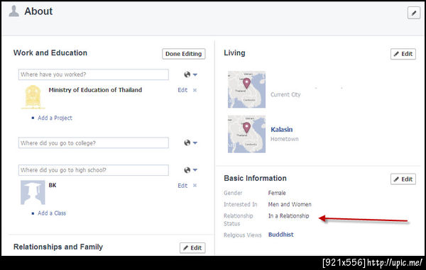Edit the BK school entry
Screen dimensions: 426x270
(182, 186)
